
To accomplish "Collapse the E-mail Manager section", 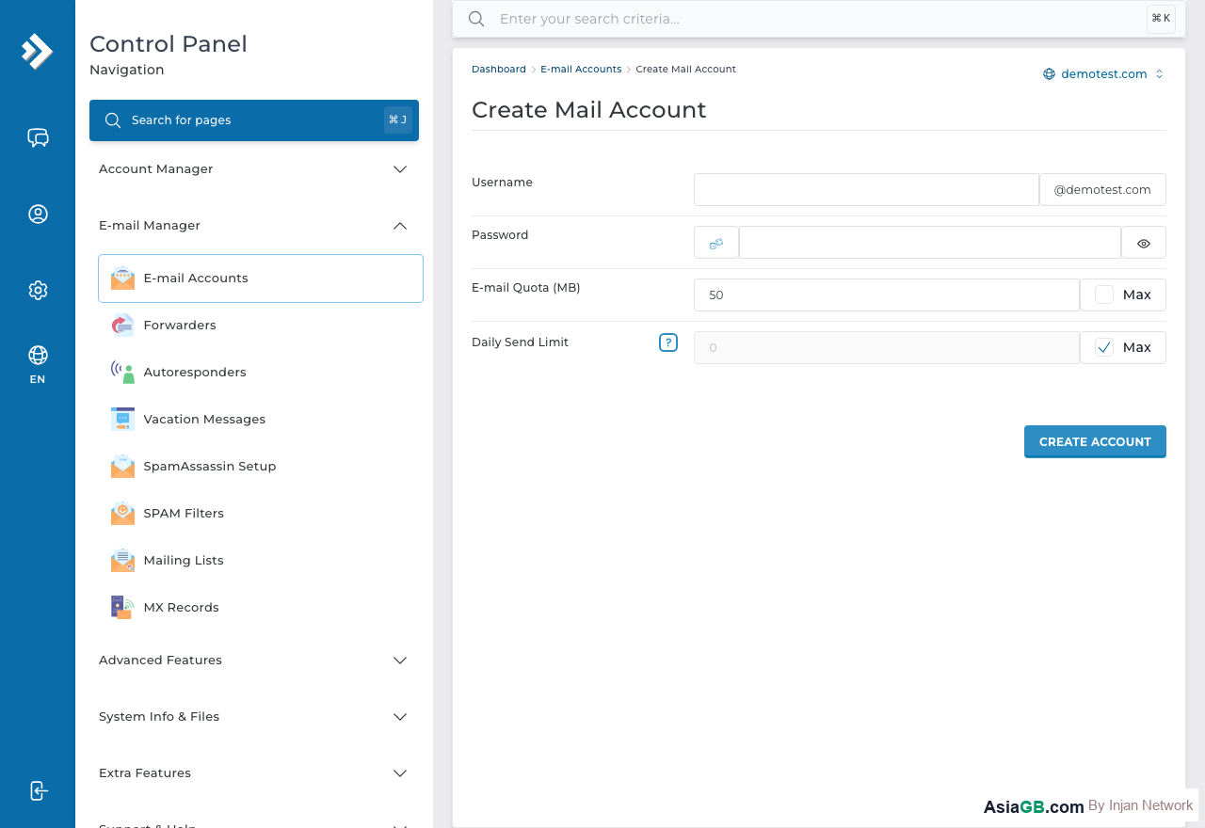I will 254,226.
